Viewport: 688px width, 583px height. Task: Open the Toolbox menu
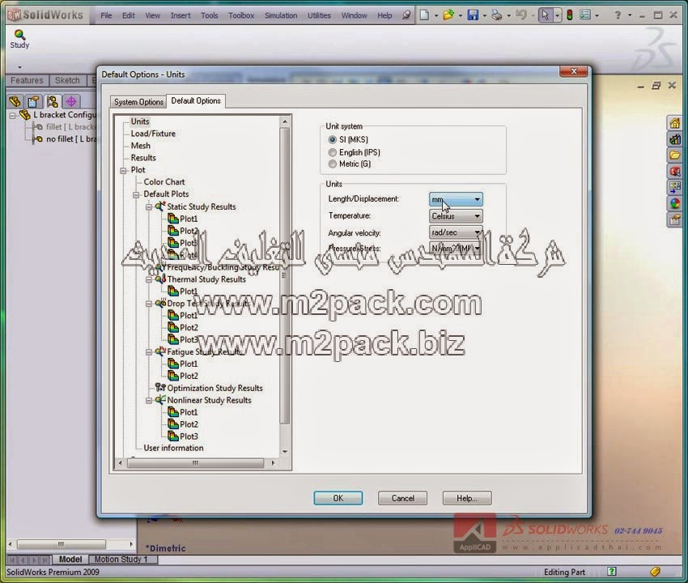pyautogui.click(x=241, y=15)
